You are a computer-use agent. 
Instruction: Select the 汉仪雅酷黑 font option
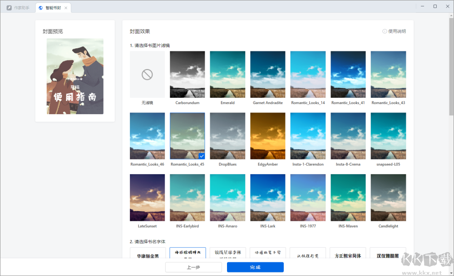388,254
